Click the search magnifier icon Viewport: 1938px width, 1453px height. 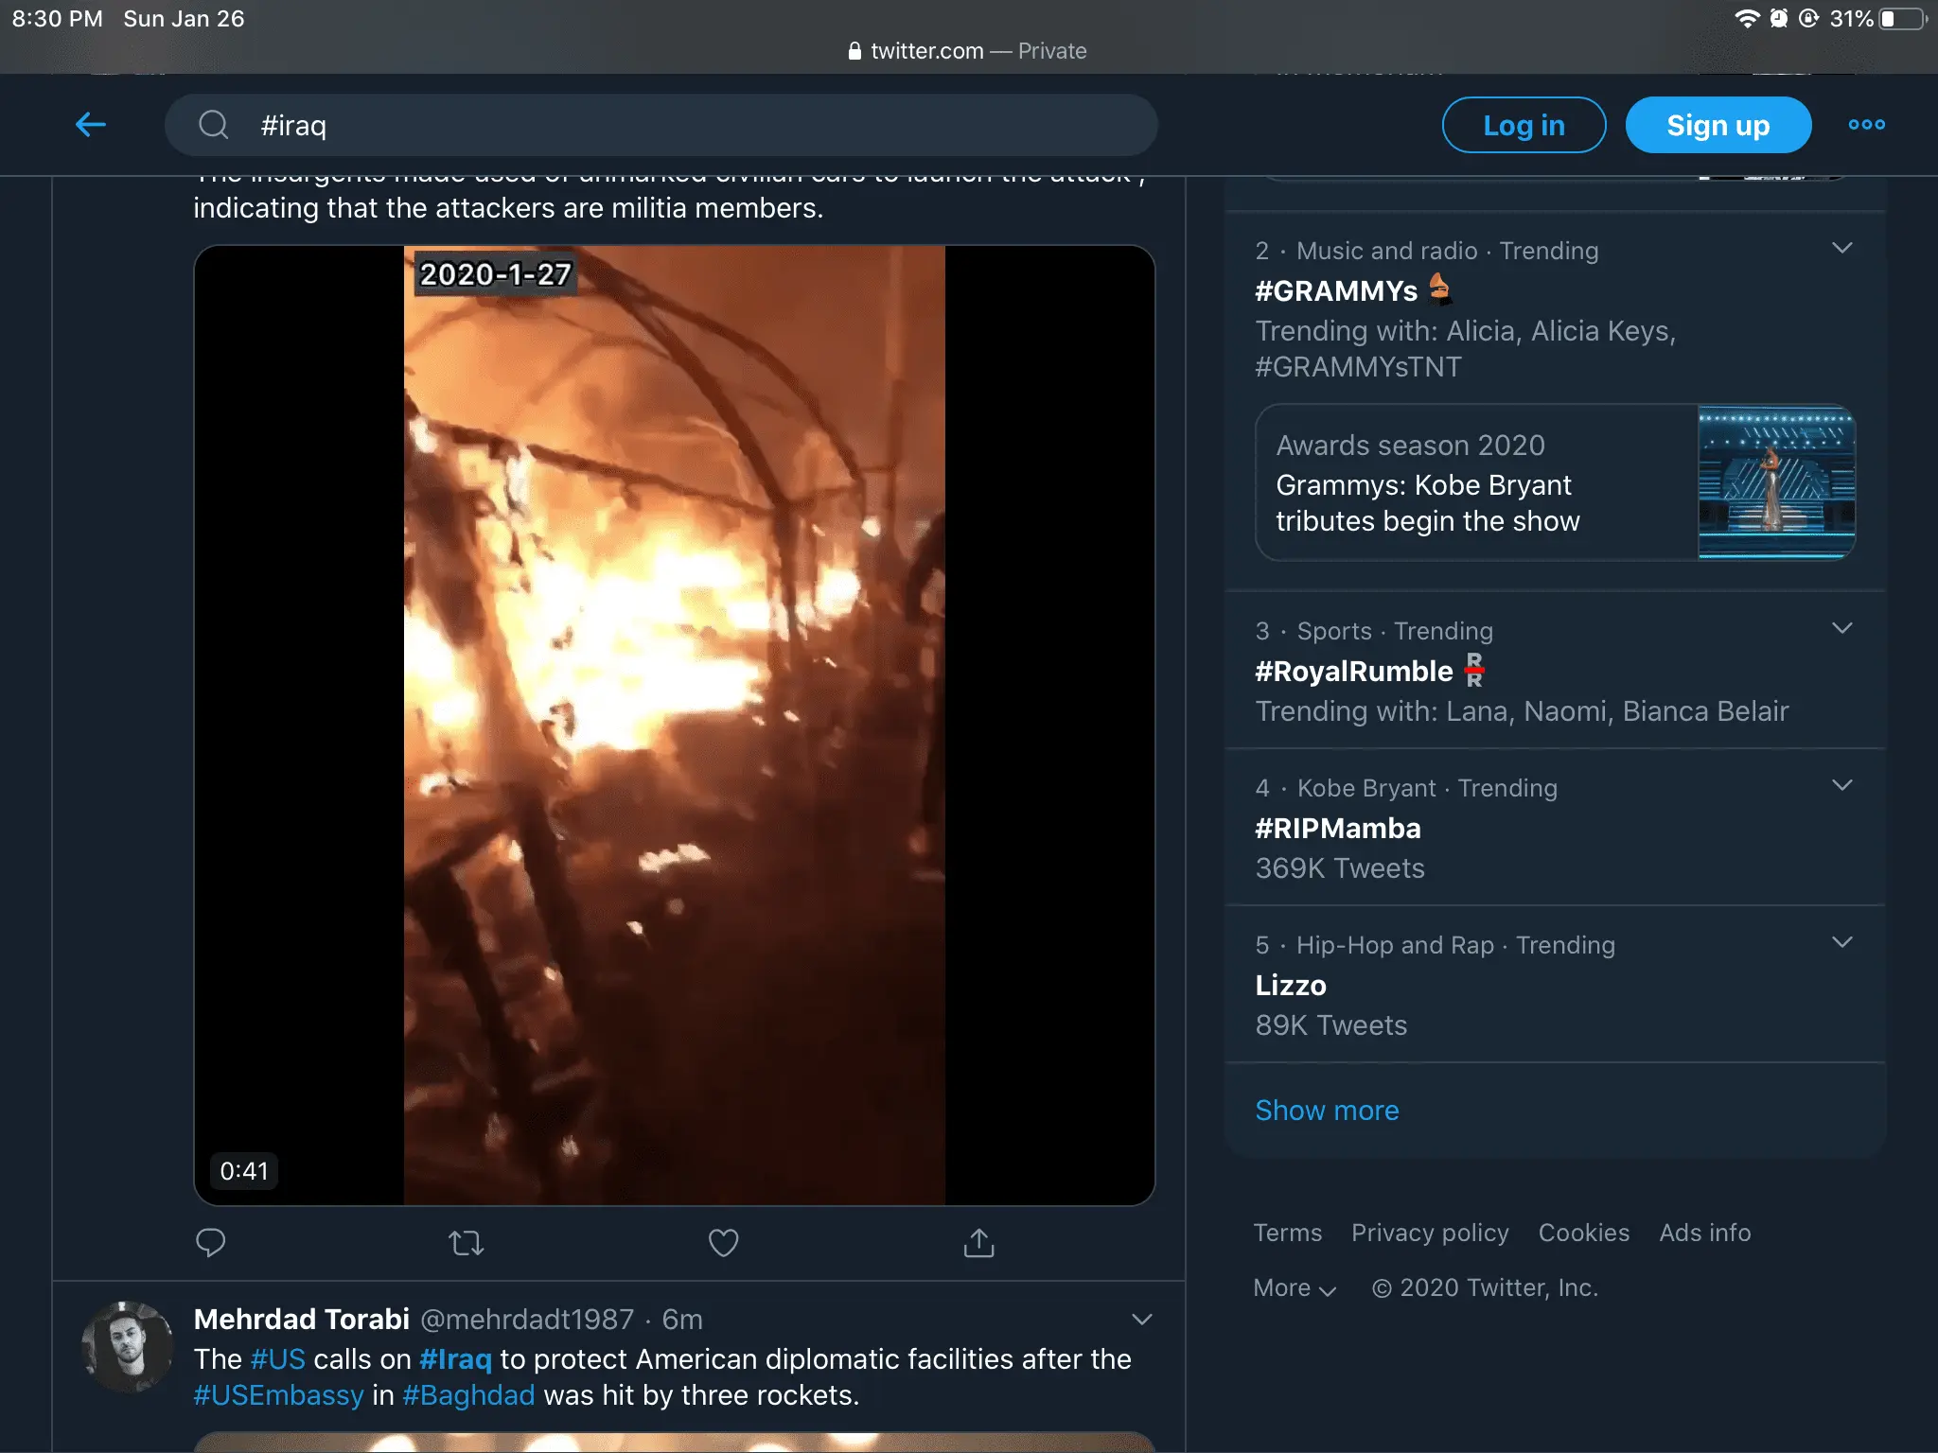[214, 125]
